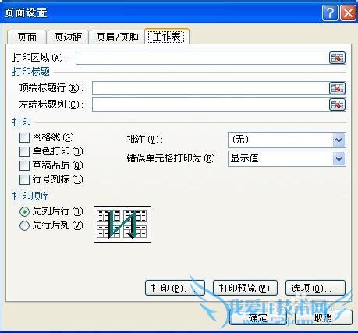Click the help question mark button

tap(330, 12)
